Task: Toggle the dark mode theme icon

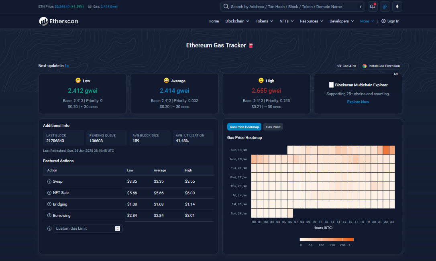Action: (385, 6)
